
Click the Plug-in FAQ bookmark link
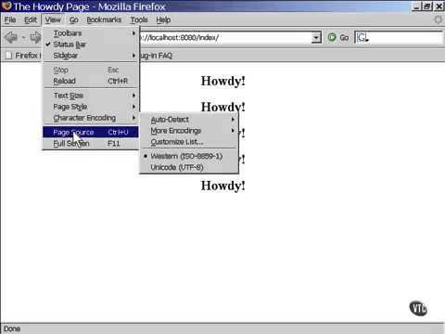(156, 56)
